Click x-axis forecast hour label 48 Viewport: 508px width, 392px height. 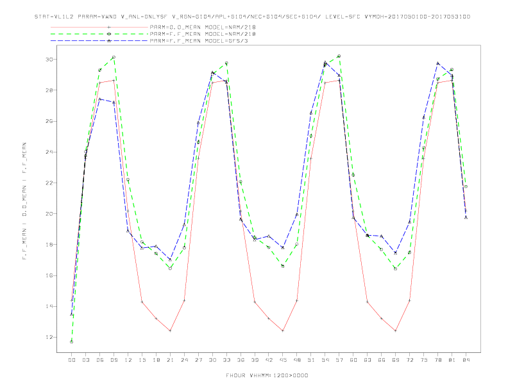click(x=297, y=360)
